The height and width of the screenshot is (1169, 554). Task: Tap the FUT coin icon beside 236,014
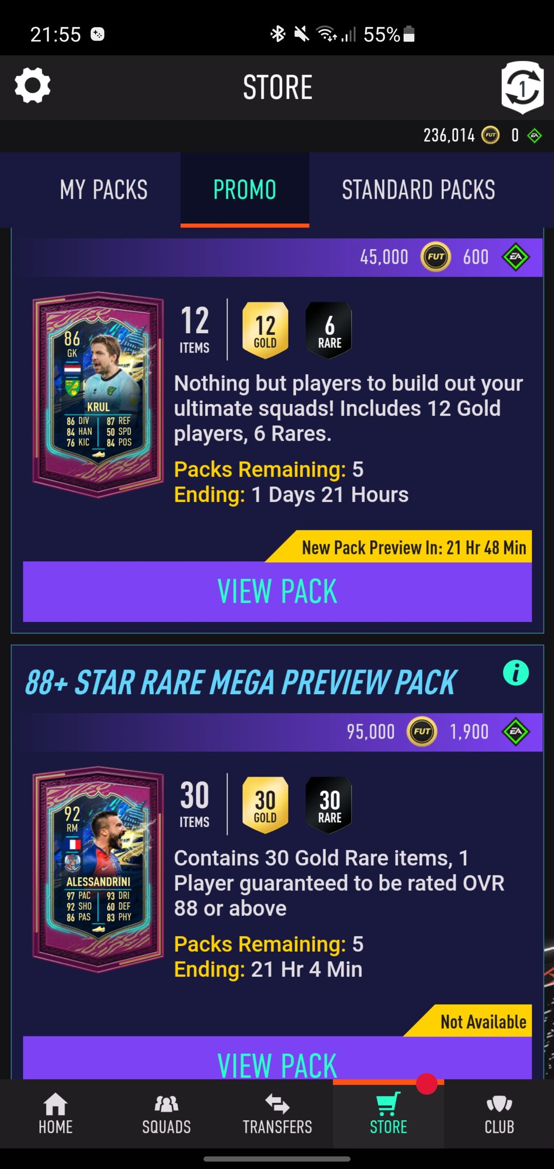[490, 135]
